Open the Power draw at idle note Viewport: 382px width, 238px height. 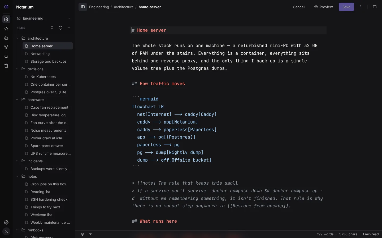click(48, 138)
